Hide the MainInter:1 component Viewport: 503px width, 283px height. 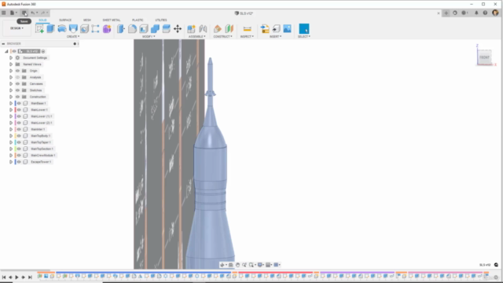[x=19, y=129]
